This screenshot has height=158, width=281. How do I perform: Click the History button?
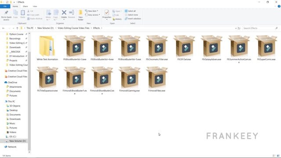tap(117, 19)
